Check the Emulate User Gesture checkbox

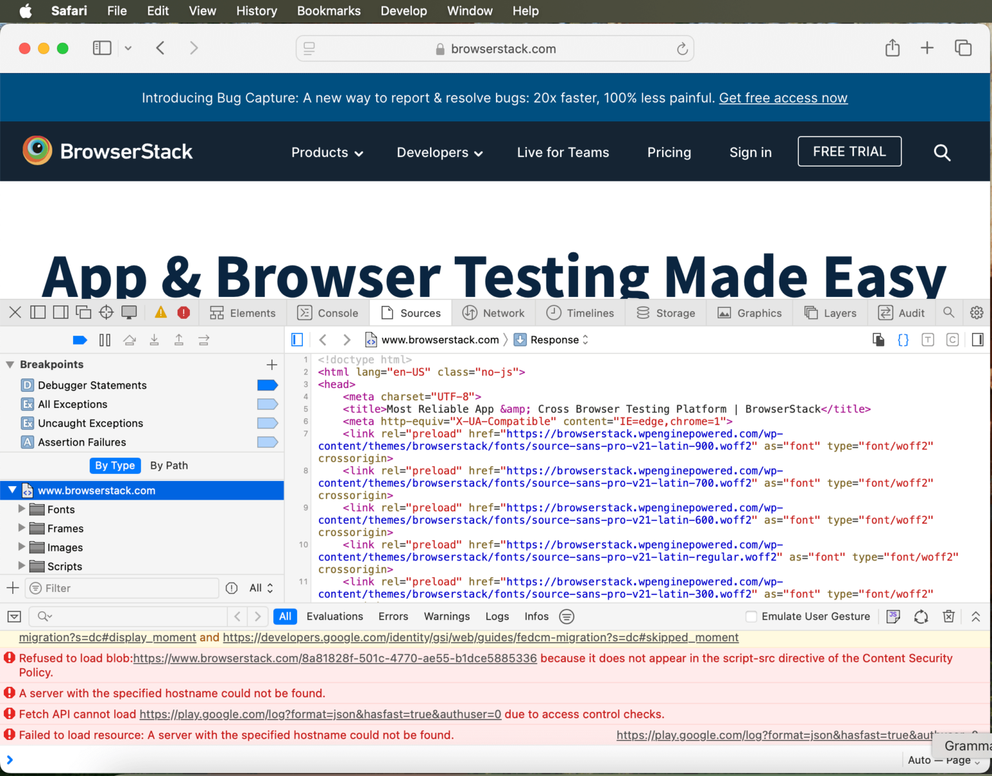pyautogui.click(x=751, y=617)
